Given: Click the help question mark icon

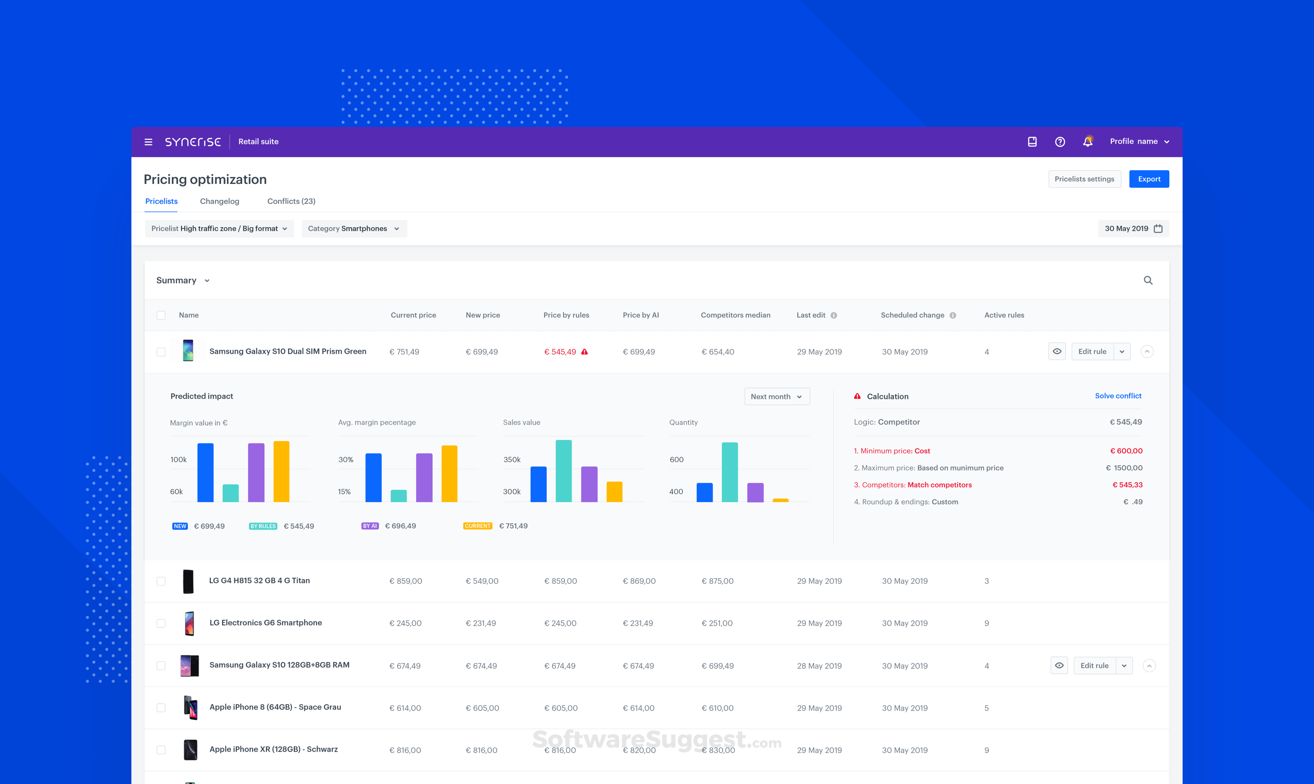Looking at the screenshot, I should (1060, 141).
